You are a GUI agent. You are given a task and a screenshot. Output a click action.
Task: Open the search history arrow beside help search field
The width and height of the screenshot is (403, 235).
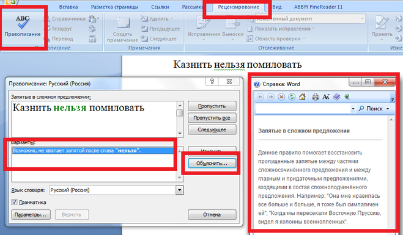(353, 109)
